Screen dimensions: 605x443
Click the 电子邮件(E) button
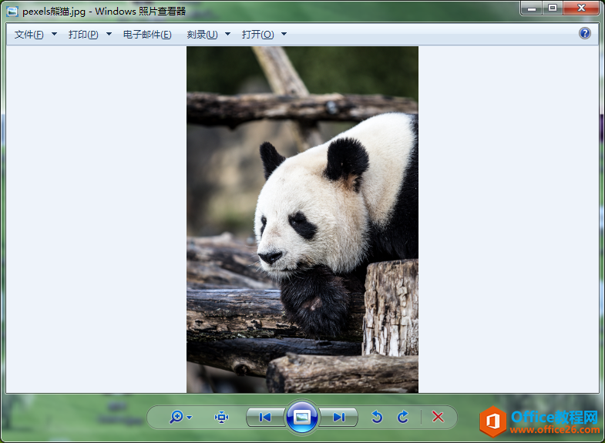pyautogui.click(x=147, y=35)
